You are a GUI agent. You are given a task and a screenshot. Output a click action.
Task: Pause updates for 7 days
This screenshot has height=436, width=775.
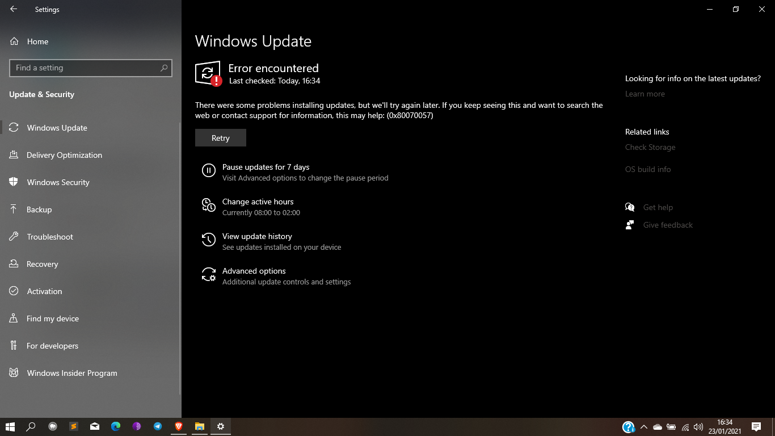266,167
